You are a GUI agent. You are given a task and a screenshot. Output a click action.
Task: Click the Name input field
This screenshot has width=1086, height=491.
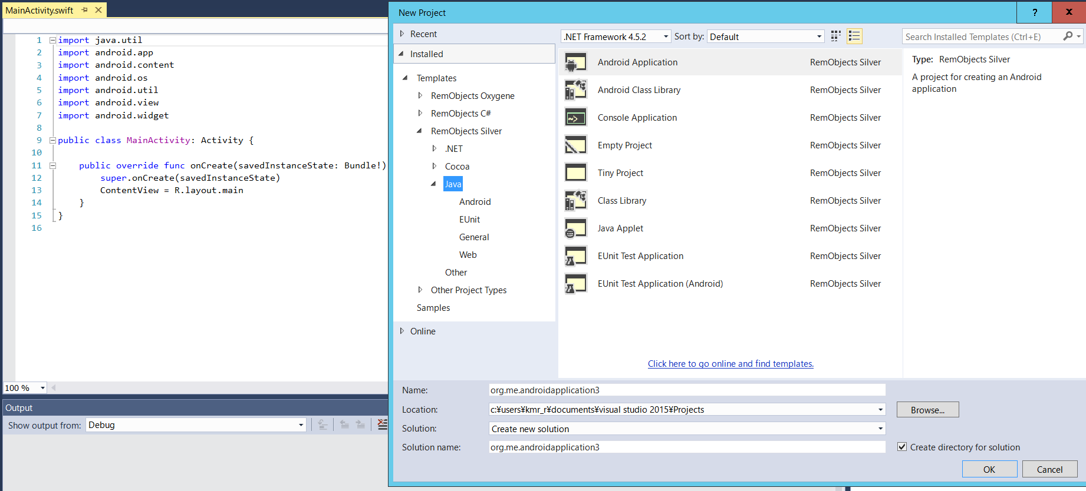pos(687,390)
